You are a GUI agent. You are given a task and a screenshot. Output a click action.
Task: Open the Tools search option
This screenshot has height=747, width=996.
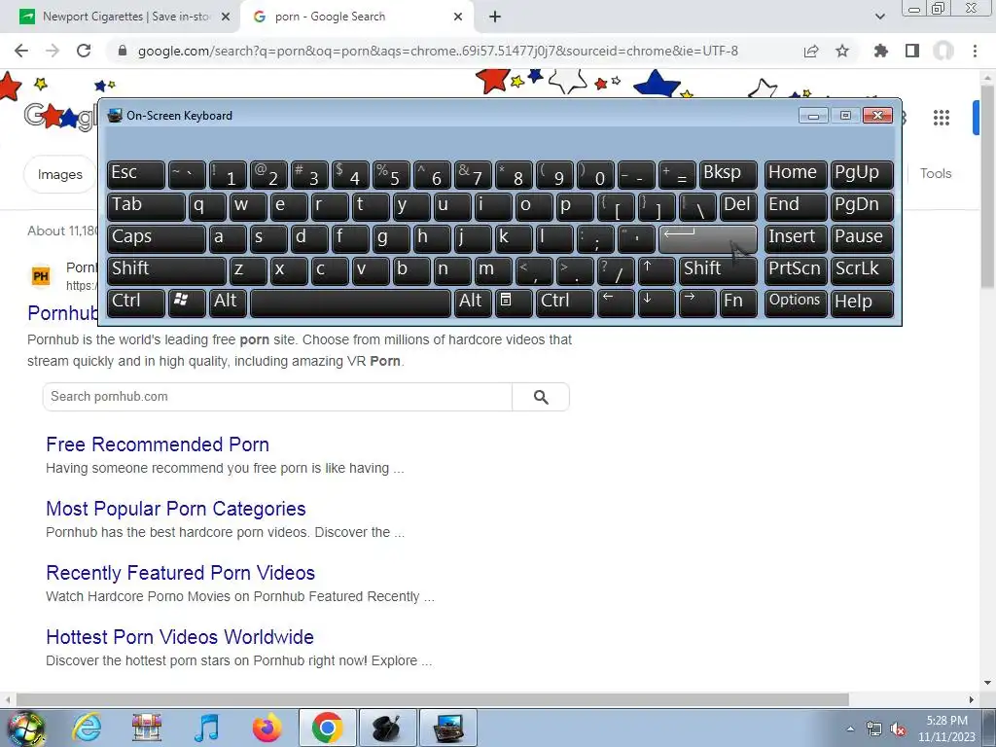[x=936, y=173]
